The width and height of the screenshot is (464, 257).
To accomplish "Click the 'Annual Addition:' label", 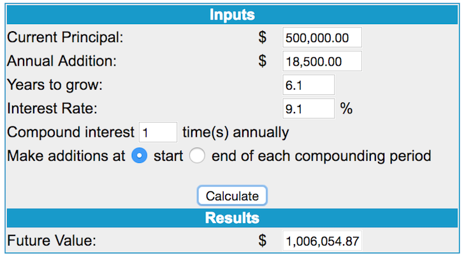I will click(62, 61).
